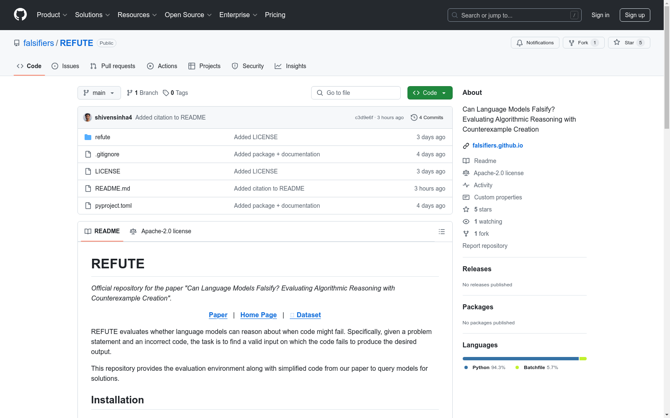This screenshot has height=418, width=670.
Task: Open the Packages section heading link
Action: pos(478,307)
